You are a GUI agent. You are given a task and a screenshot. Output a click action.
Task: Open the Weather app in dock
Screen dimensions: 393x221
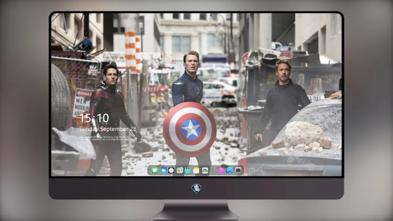click(x=163, y=171)
